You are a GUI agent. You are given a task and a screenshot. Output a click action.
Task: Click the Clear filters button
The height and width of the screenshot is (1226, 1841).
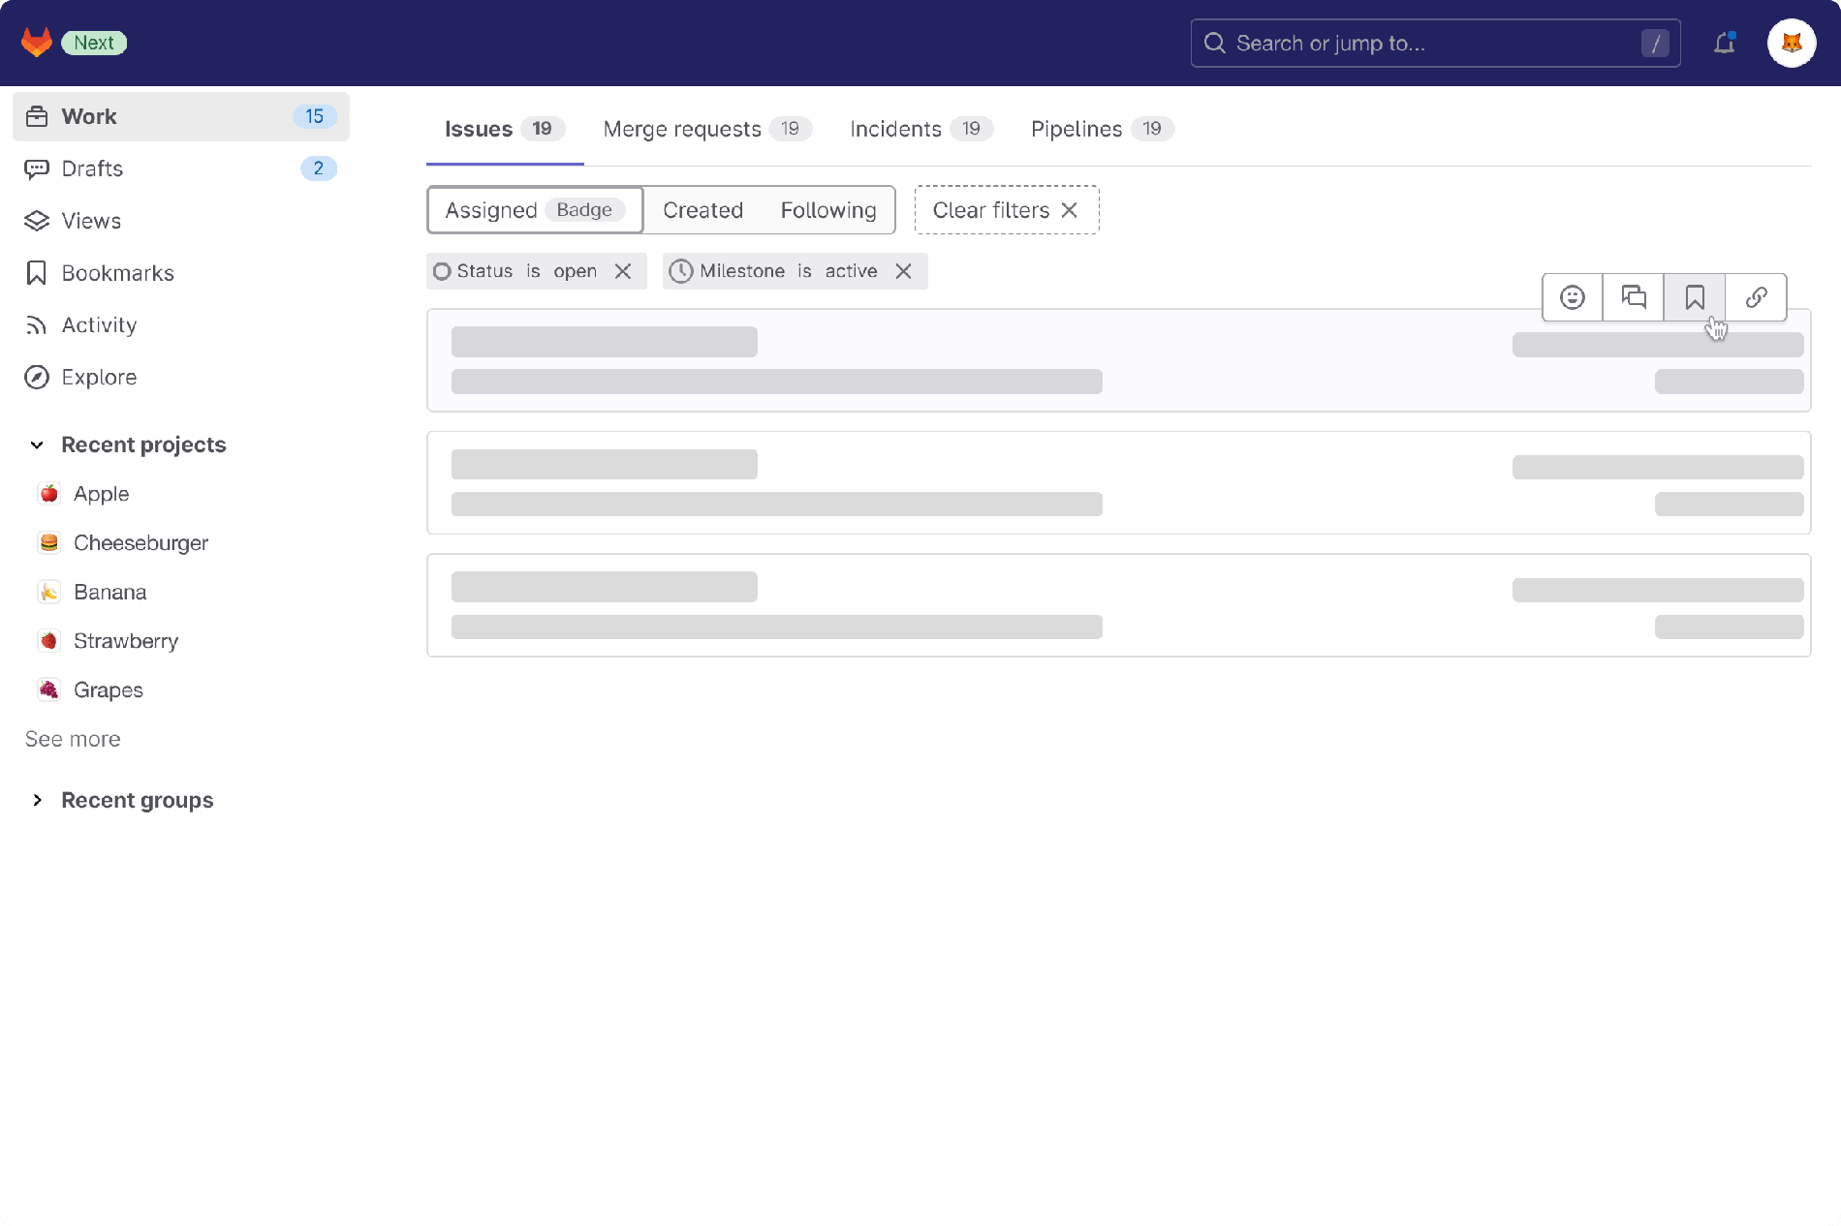[1006, 210]
